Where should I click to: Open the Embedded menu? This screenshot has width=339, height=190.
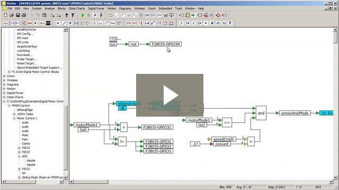165,8
